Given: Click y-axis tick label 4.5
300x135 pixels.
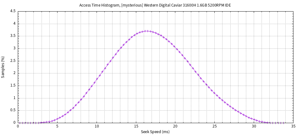Looking at the screenshot, I should (x=13, y=11).
